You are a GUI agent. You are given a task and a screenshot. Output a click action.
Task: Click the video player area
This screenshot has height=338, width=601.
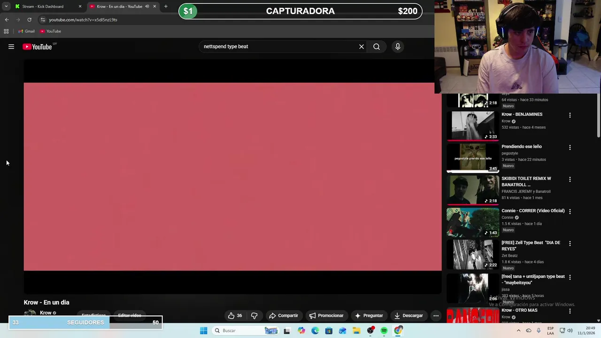pos(232,177)
